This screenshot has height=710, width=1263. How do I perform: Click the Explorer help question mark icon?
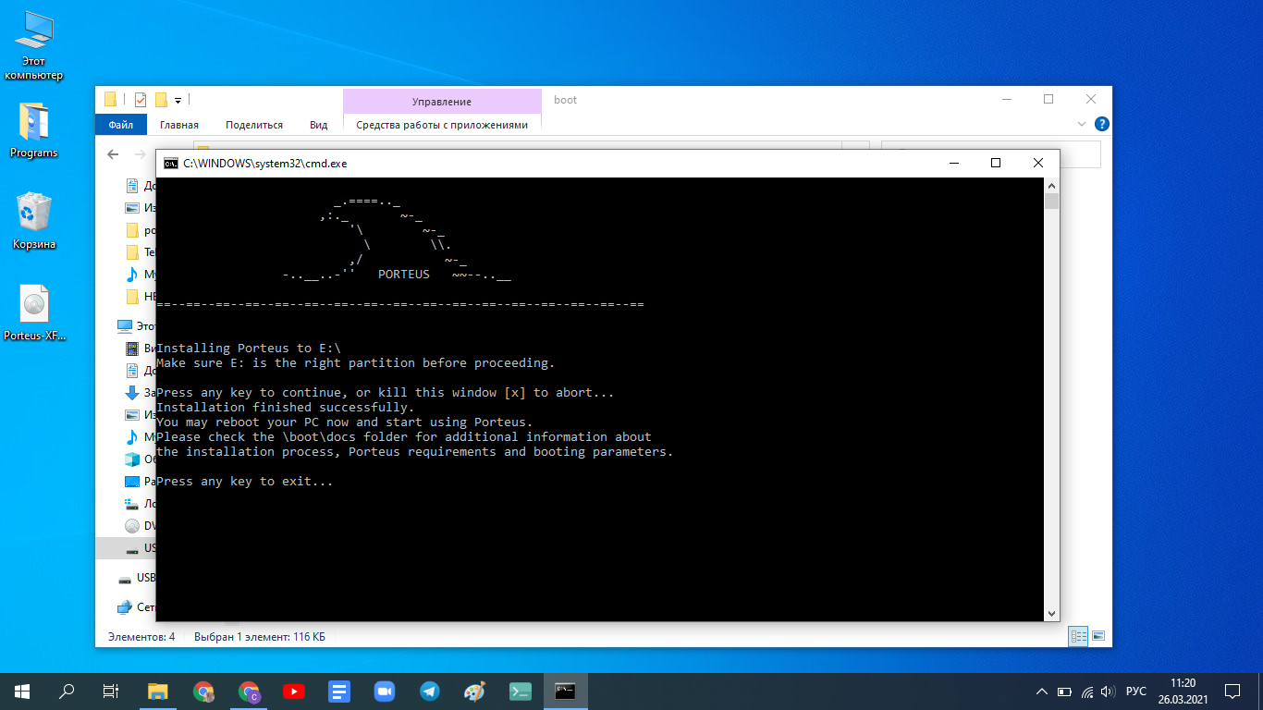point(1101,124)
